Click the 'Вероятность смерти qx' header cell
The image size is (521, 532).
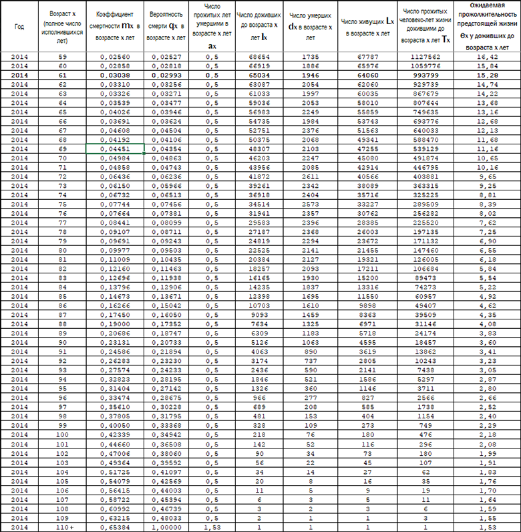coord(166,27)
